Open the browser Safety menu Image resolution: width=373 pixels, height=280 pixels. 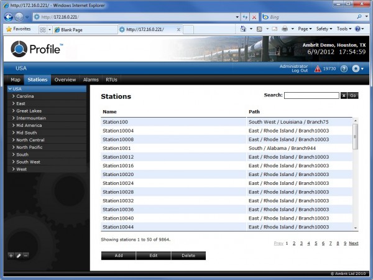click(x=323, y=29)
